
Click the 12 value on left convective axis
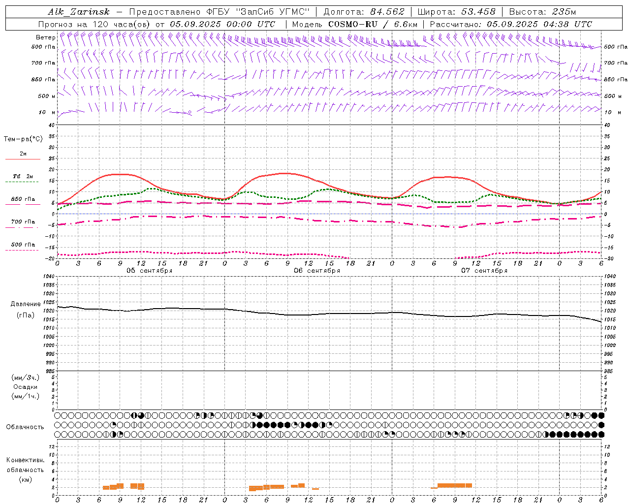point(51,446)
